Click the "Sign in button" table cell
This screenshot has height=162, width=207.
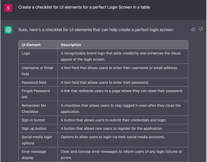33,120
